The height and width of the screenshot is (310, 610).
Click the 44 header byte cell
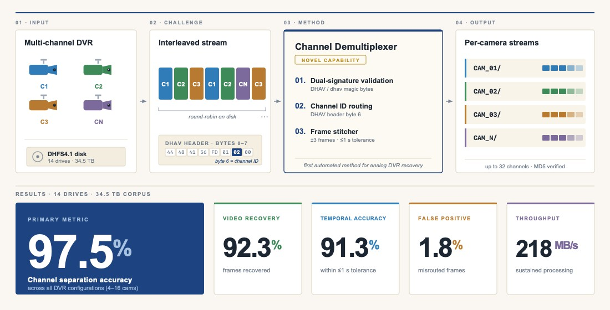(170, 152)
